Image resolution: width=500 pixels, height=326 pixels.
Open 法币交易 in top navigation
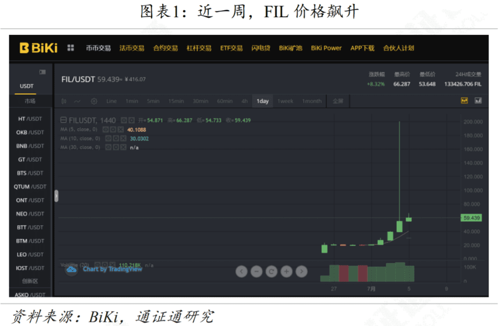pos(131,48)
